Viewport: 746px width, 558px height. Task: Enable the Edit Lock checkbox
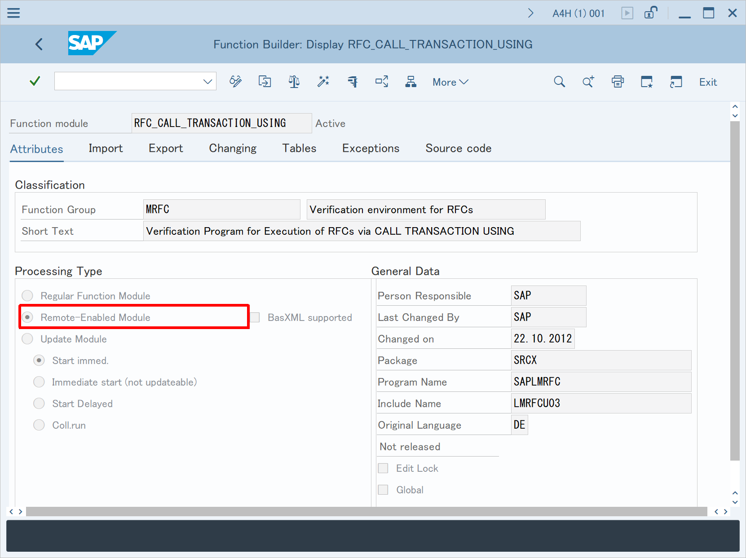pyautogui.click(x=383, y=468)
